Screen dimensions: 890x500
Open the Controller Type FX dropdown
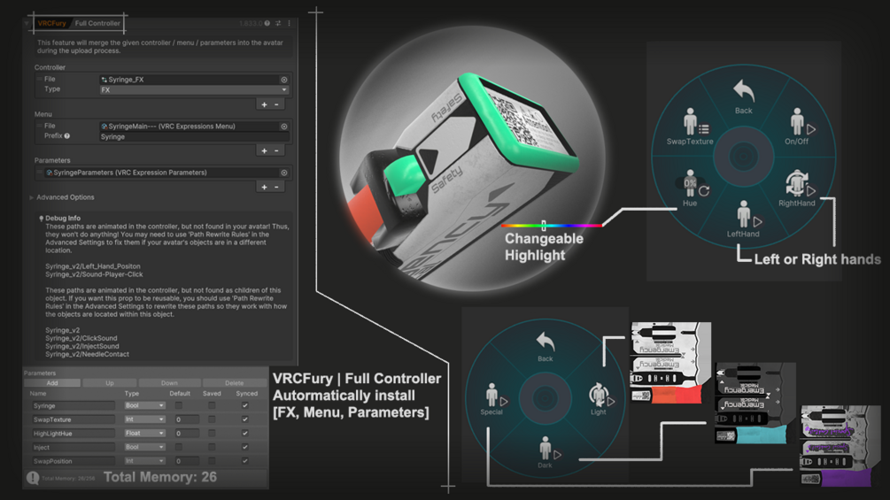[194, 90]
